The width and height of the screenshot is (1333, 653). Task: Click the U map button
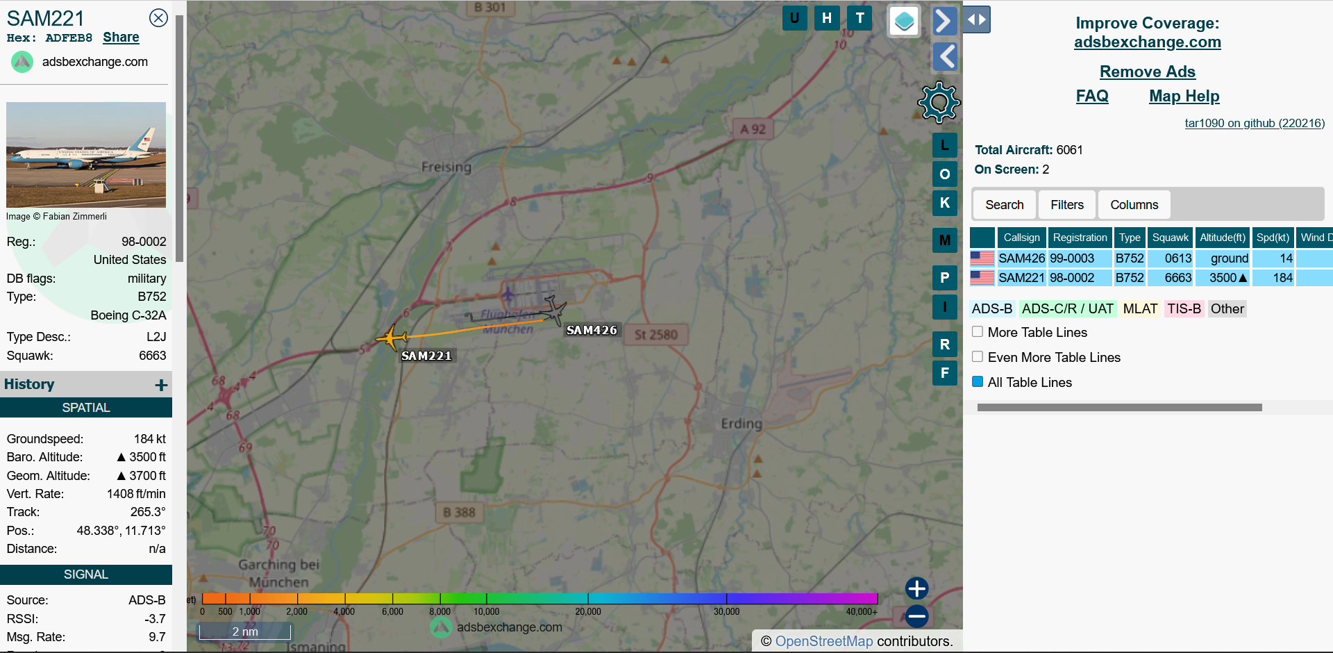pyautogui.click(x=794, y=18)
